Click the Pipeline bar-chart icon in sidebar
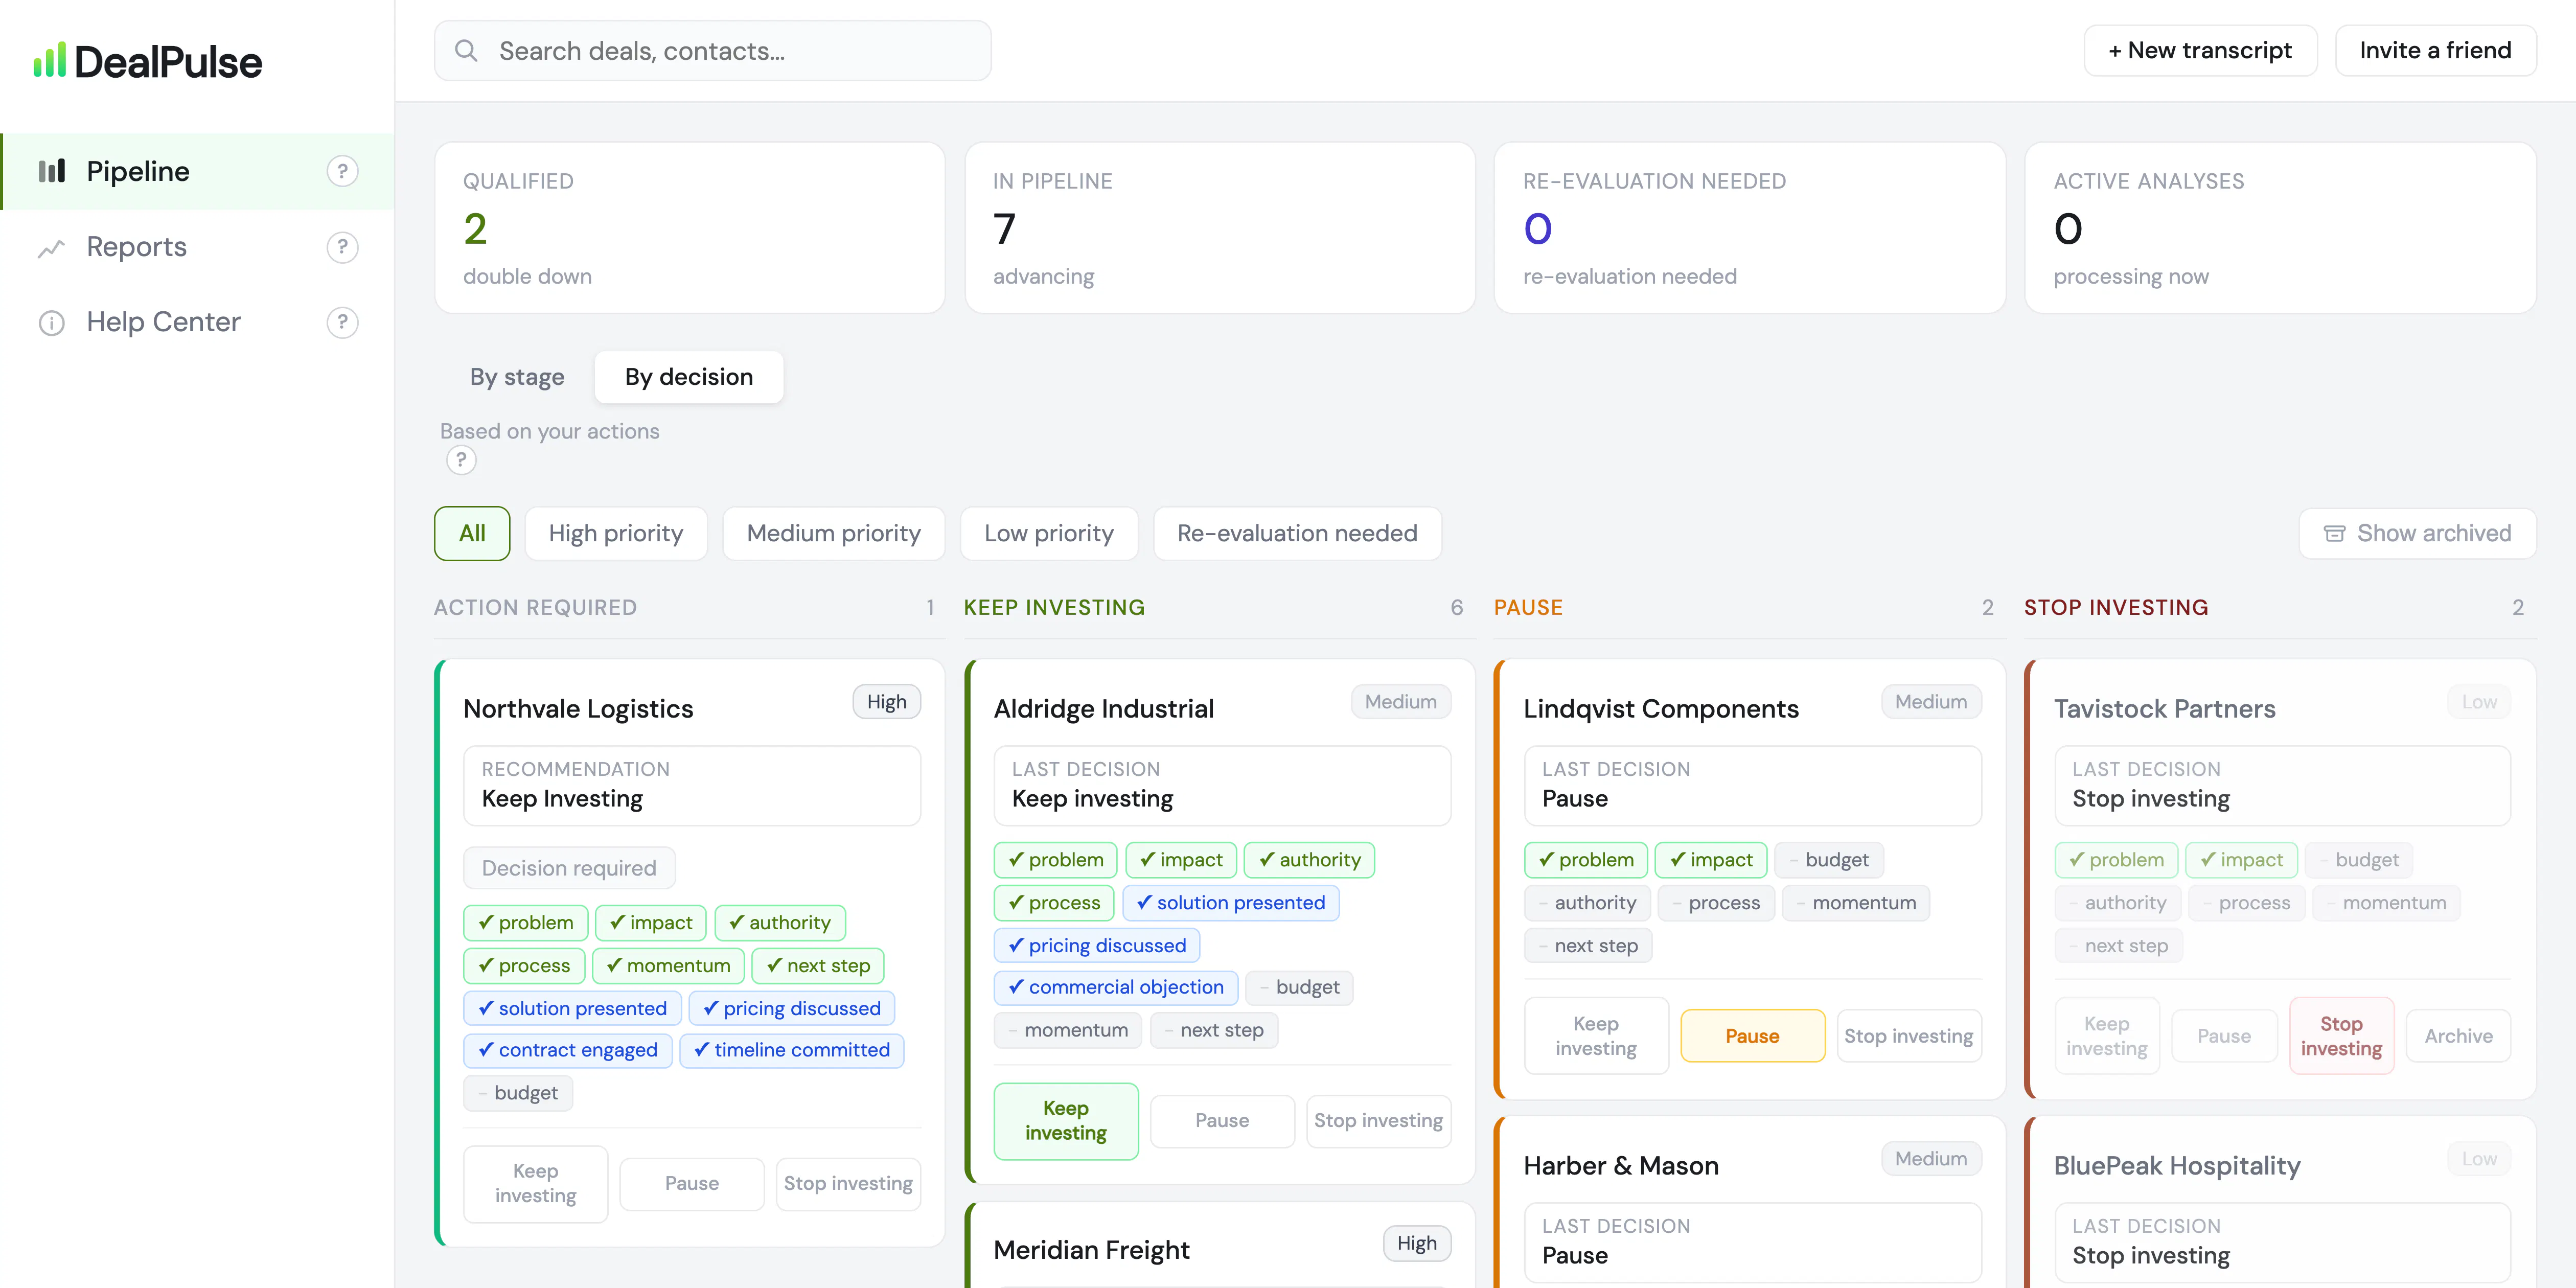The height and width of the screenshot is (1288, 2576). click(52, 171)
